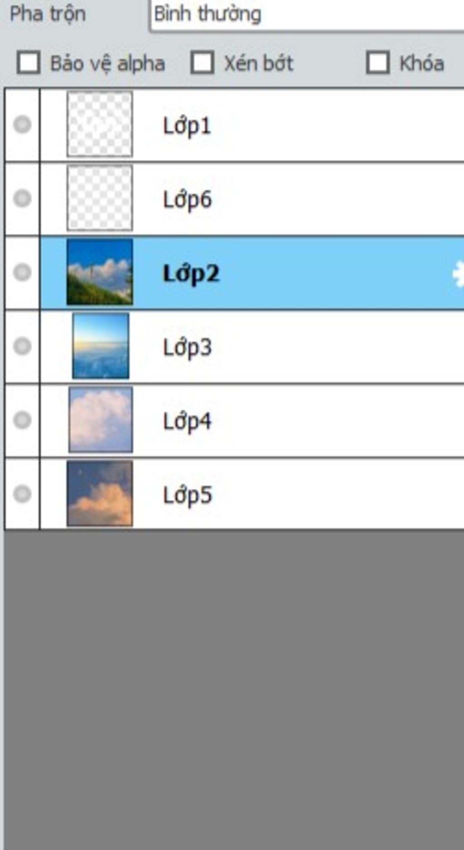Toggle visibility of layer Lớp3
The image size is (464, 850).
pos(22,346)
